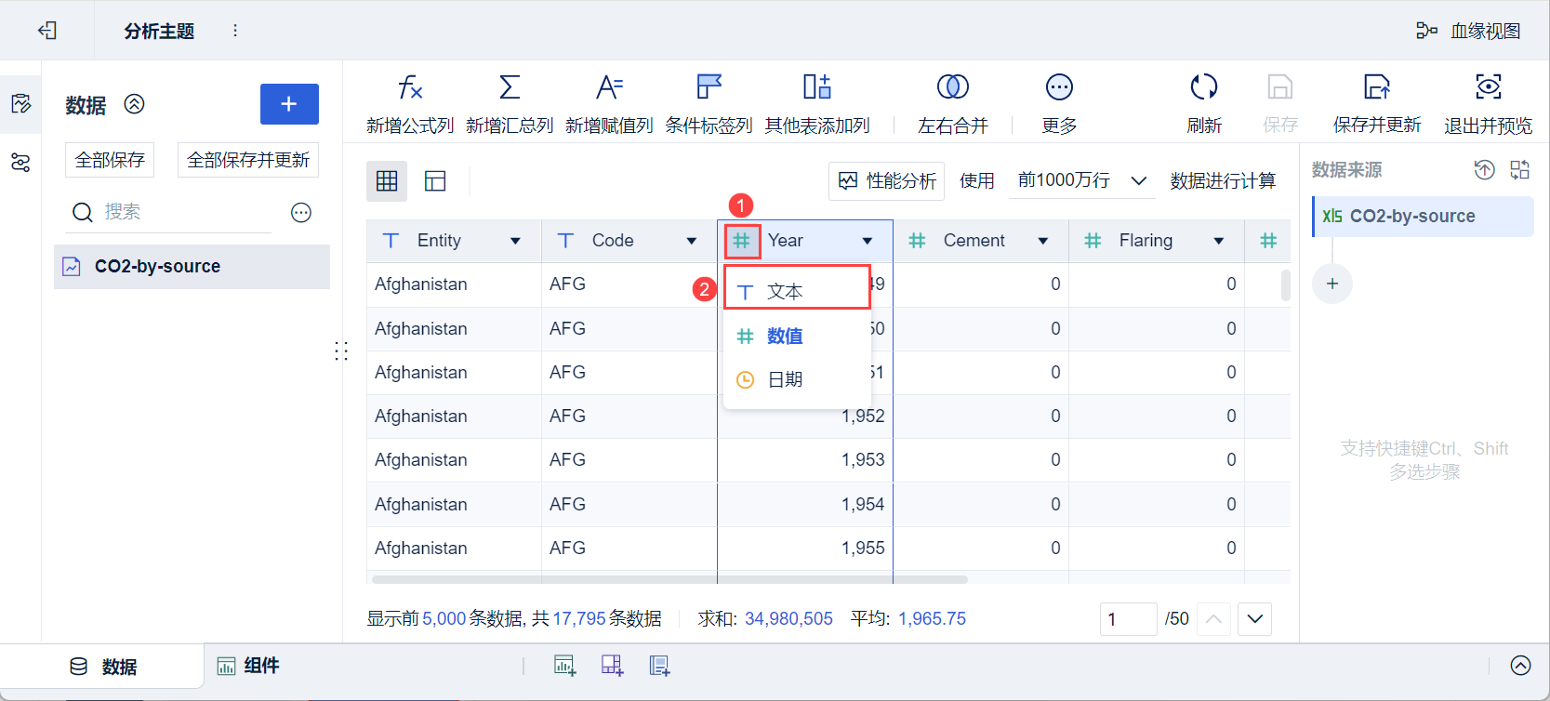Click the 新增公式列 formula icon
This screenshot has width=1550, height=701.
[410, 88]
